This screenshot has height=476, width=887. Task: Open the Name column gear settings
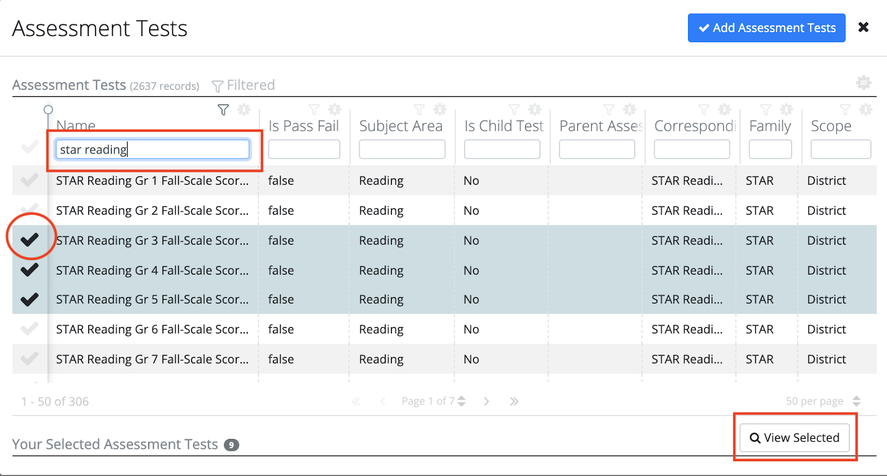coord(244,109)
